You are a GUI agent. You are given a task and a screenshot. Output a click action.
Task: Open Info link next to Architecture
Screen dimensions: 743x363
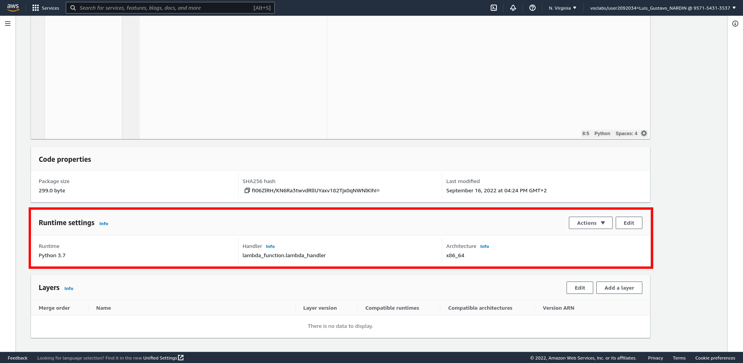[x=484, y=246]
